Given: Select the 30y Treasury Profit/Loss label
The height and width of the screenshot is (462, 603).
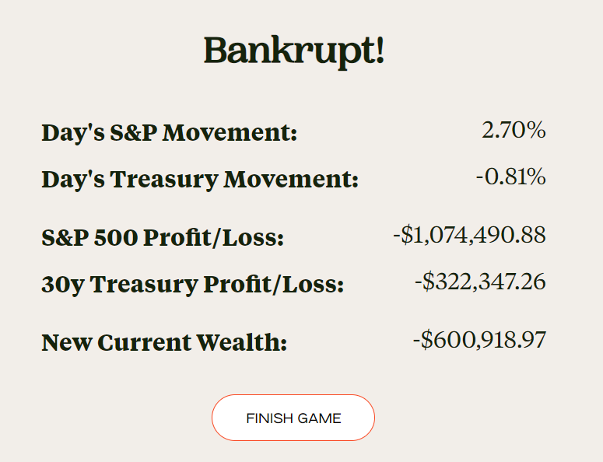Looking at the screenshot, I should click(192, 284).
